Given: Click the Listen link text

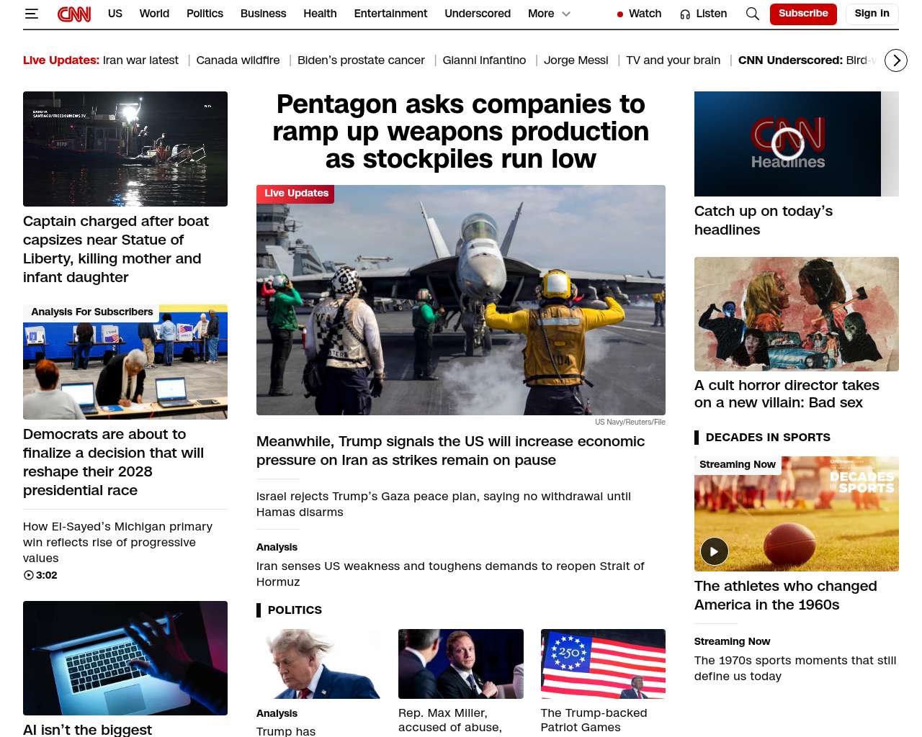Looking at the screenshot, I should (712, 14).
